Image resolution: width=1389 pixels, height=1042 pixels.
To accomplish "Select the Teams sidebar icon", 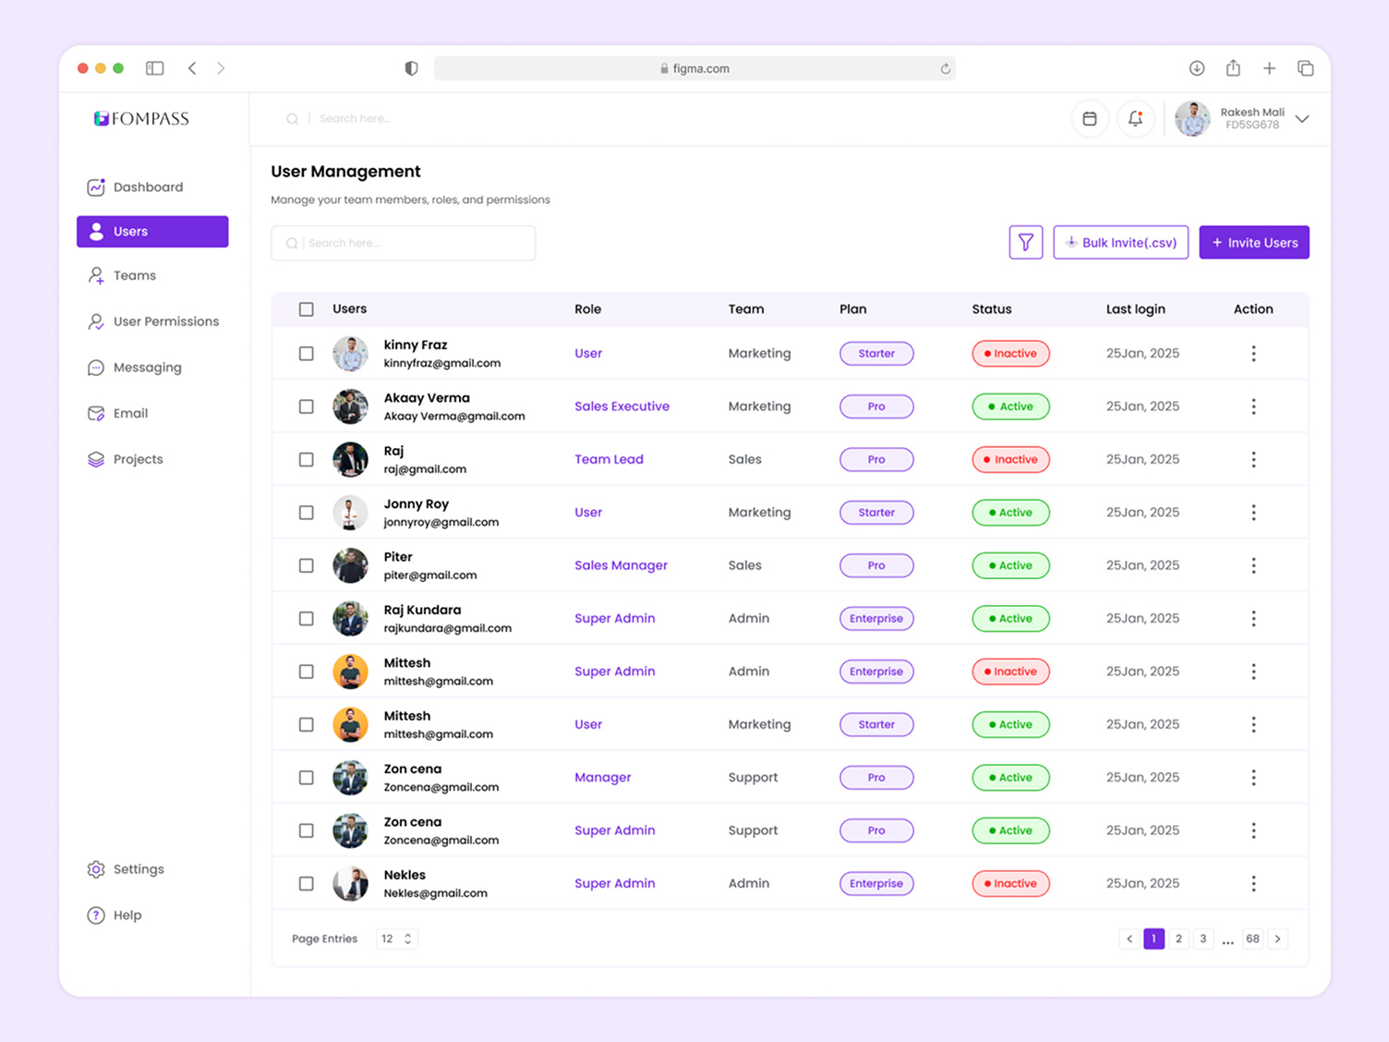I will click(96, 274).
